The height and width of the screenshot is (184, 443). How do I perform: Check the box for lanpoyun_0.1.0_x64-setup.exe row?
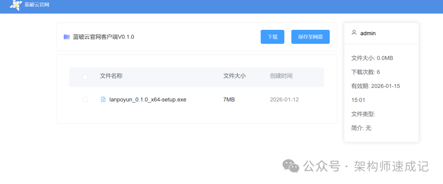click(85, 99)
